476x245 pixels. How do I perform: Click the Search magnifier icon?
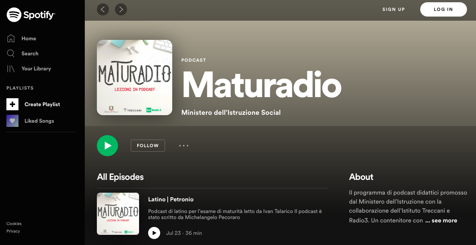(11, 53)
